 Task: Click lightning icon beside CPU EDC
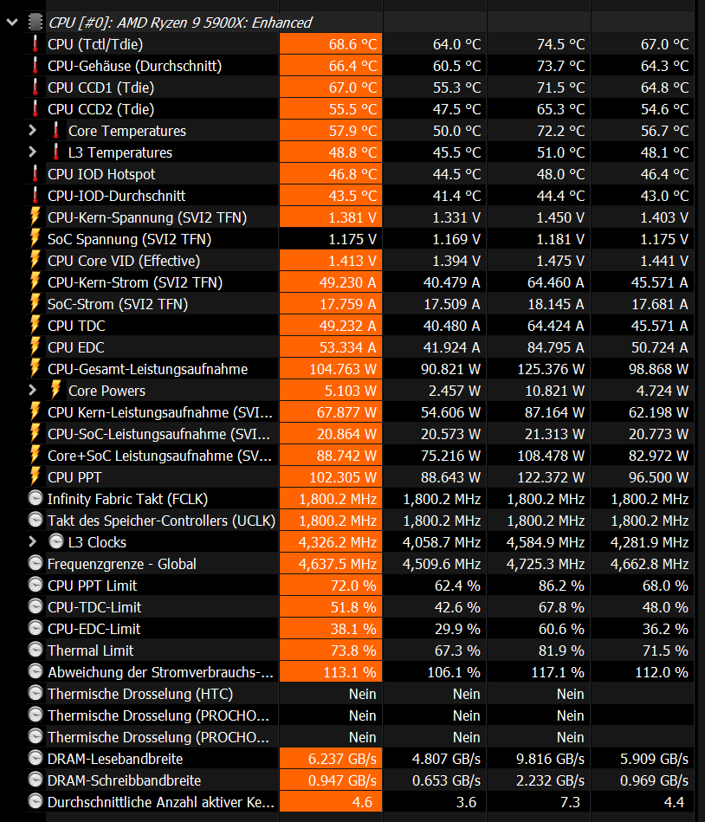tap(36, 347)
